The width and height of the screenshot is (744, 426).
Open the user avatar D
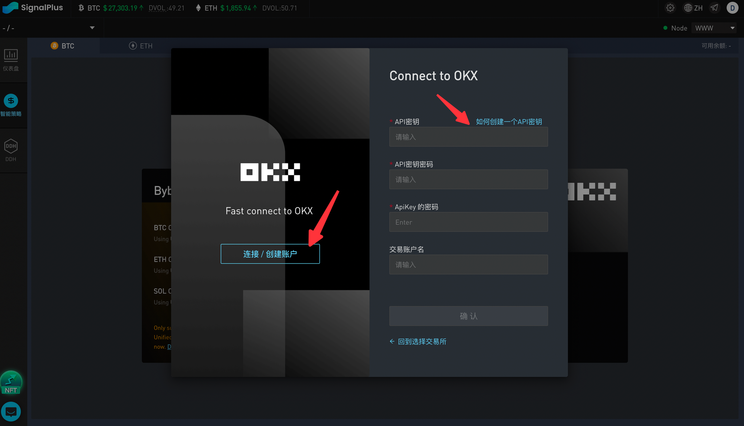pyautogui.click(x=732, y=8)
